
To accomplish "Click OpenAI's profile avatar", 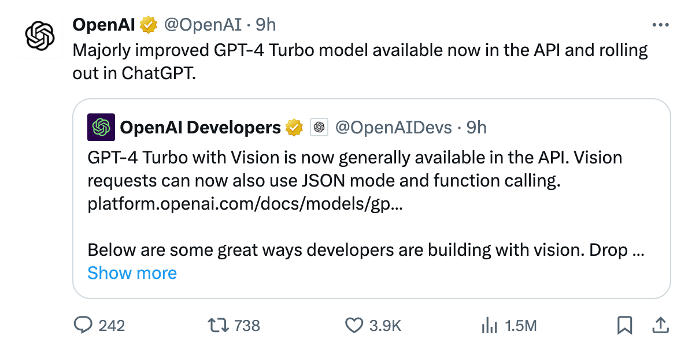I will click(39, 36).
